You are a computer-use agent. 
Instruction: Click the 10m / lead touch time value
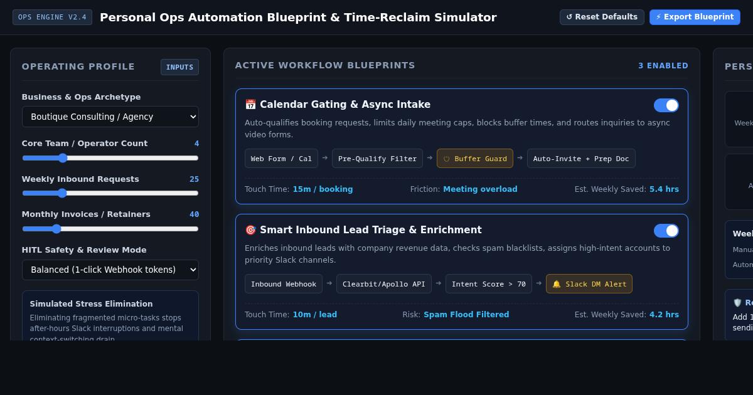tap(314, 315)
